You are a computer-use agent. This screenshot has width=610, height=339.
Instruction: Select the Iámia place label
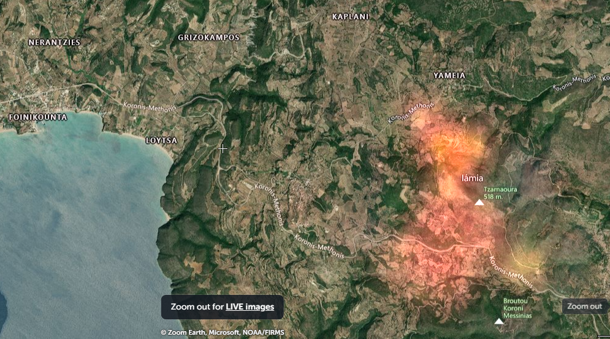coord(472,178)
